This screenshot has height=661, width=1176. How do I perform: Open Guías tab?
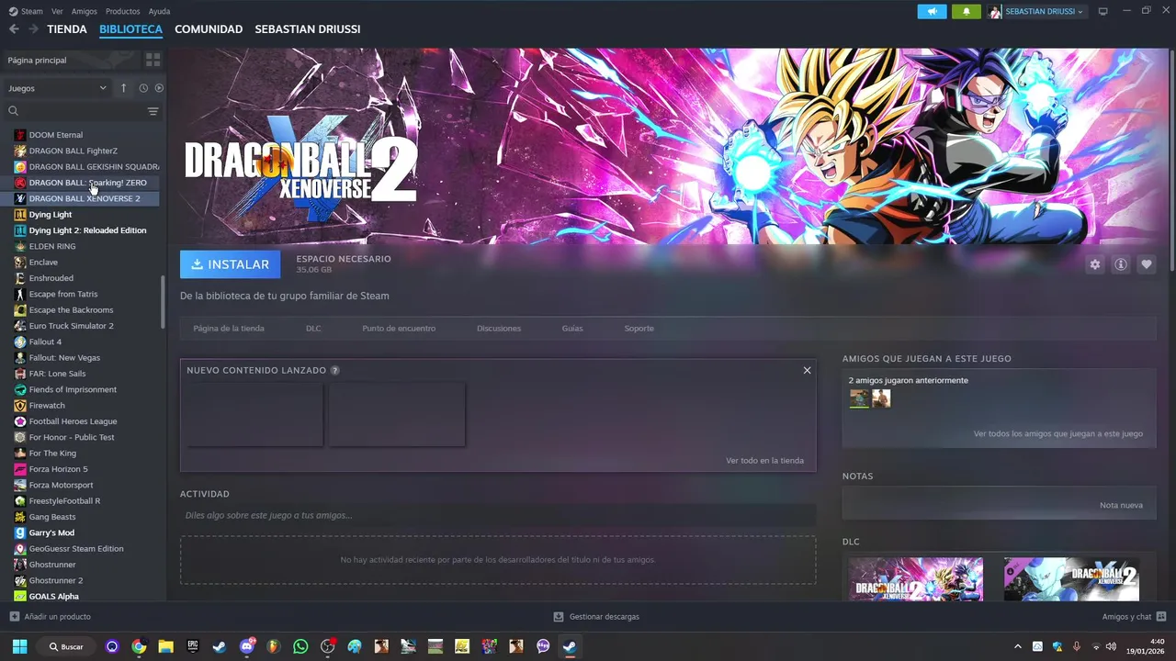572,329
